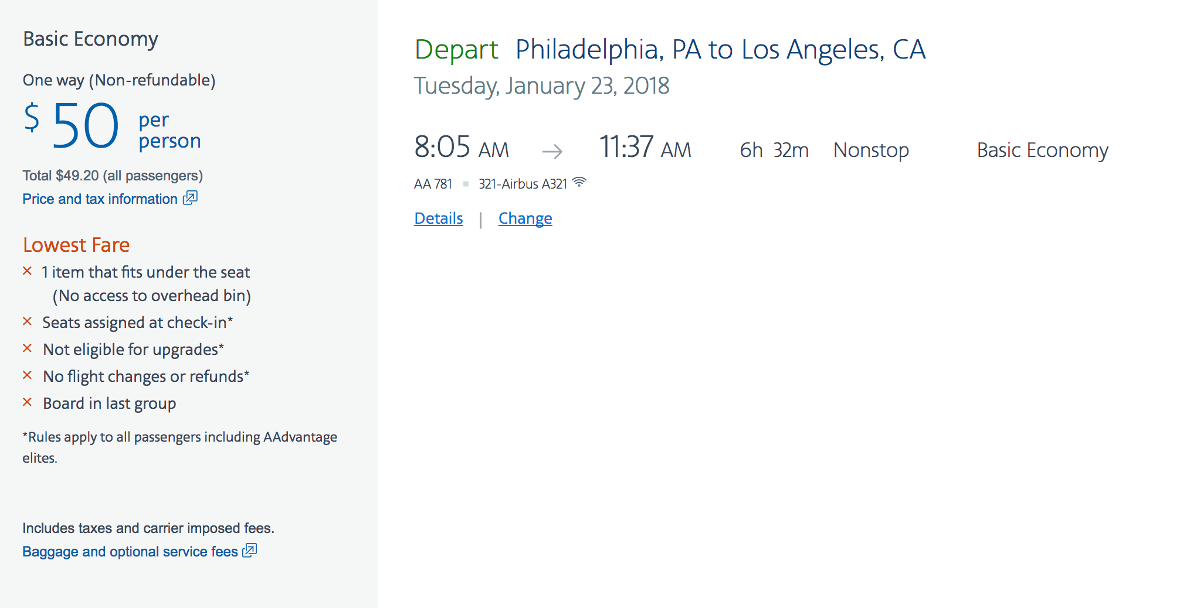This screenshot has width=1180, height=608.
Task: Click the X icon beside 'Not eligible for upgrades'
Action: pyautogui.click(x=27, y=349)
